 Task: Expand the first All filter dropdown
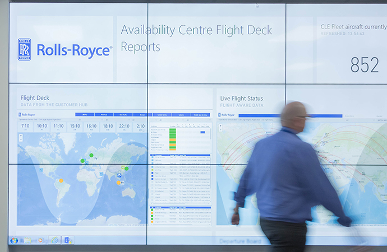click(x=90, y=120)
